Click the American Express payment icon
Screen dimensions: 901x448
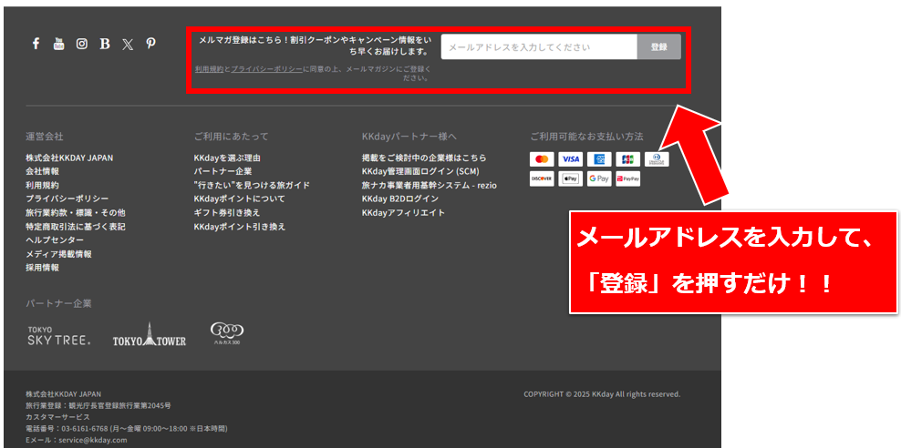pos(599,158)
